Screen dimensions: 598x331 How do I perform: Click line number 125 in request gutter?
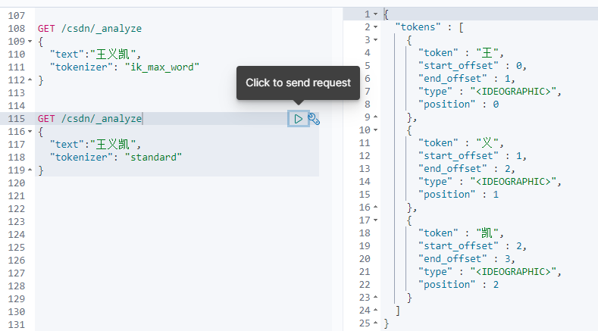(17, 248)
